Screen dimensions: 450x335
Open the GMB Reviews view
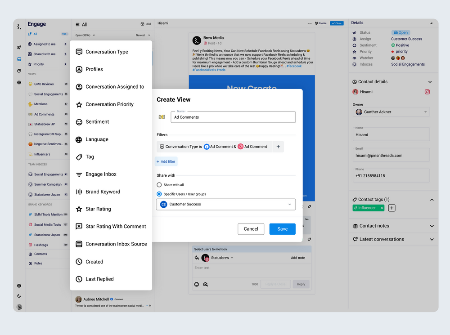point(48,84)
